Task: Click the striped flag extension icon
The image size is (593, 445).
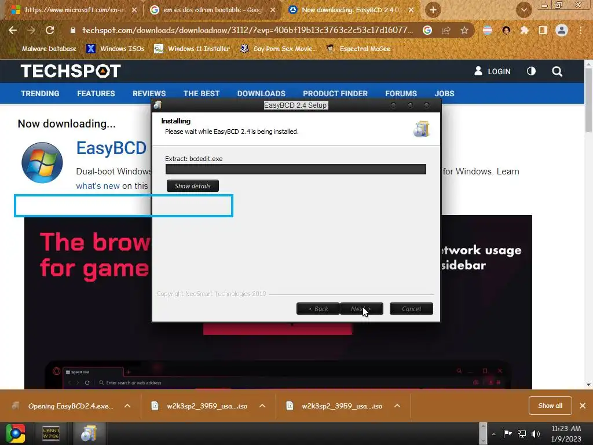Action: [x=488, y=30]
